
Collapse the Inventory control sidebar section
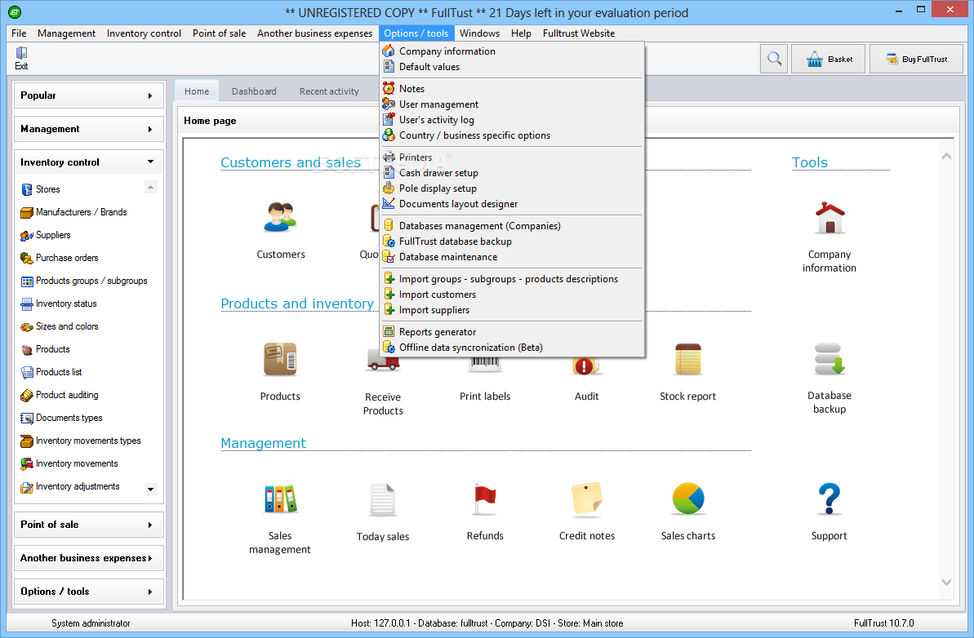[89, 162]
